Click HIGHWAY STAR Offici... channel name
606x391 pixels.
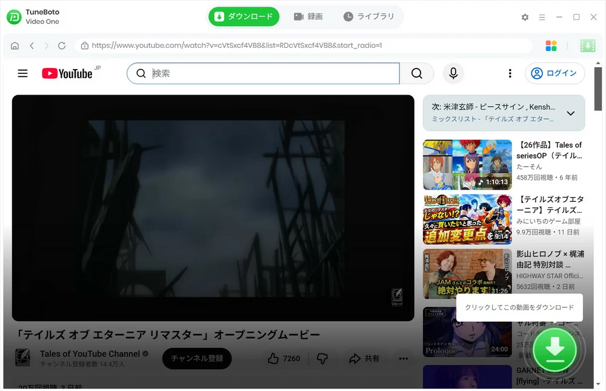(550, 276)
